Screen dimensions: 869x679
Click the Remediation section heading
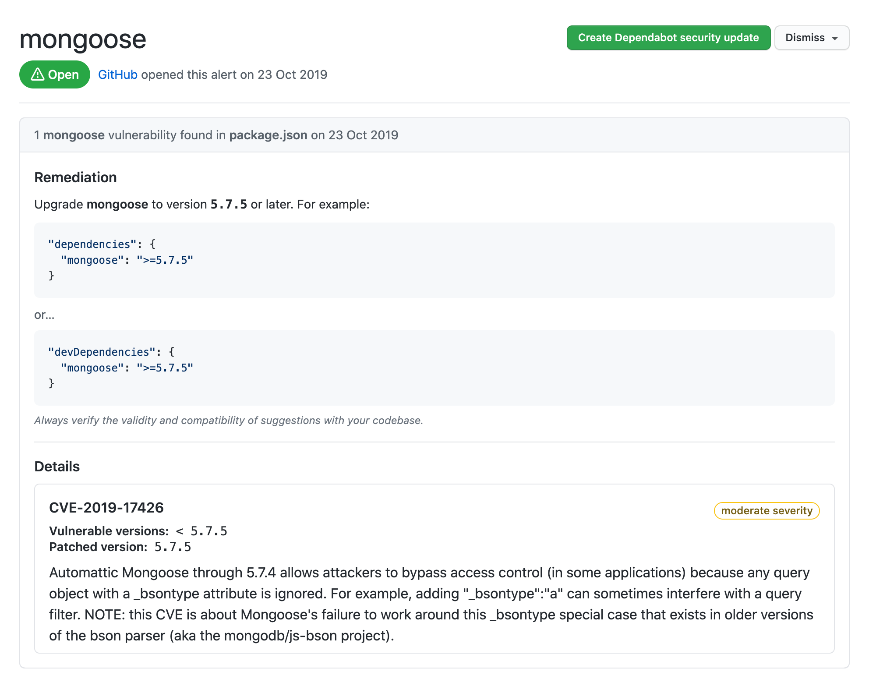click(75, 177)
